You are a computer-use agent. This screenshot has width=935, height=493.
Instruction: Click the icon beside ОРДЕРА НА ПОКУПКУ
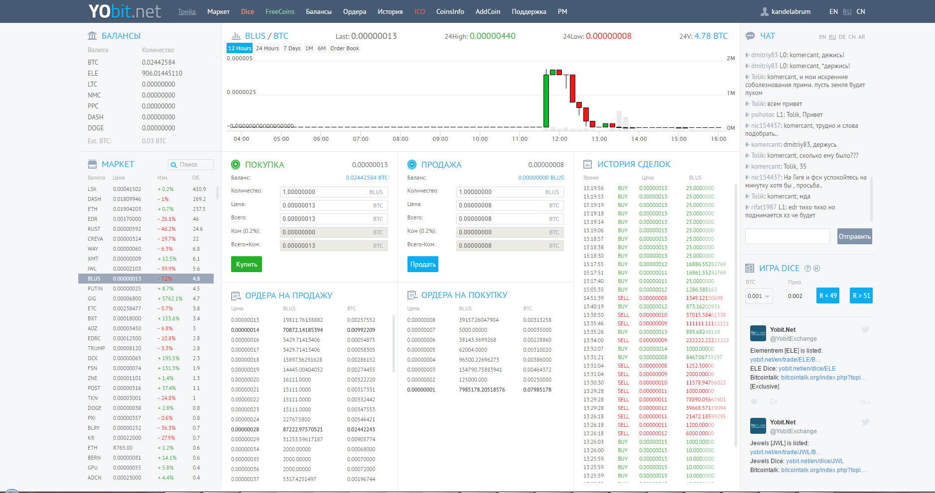pyautogui.click(x=412, y=295)
